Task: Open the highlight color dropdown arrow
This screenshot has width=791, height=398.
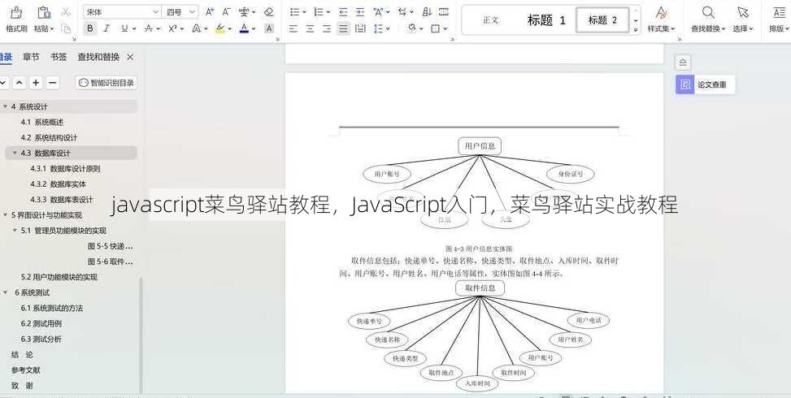Action: point(229,29)
